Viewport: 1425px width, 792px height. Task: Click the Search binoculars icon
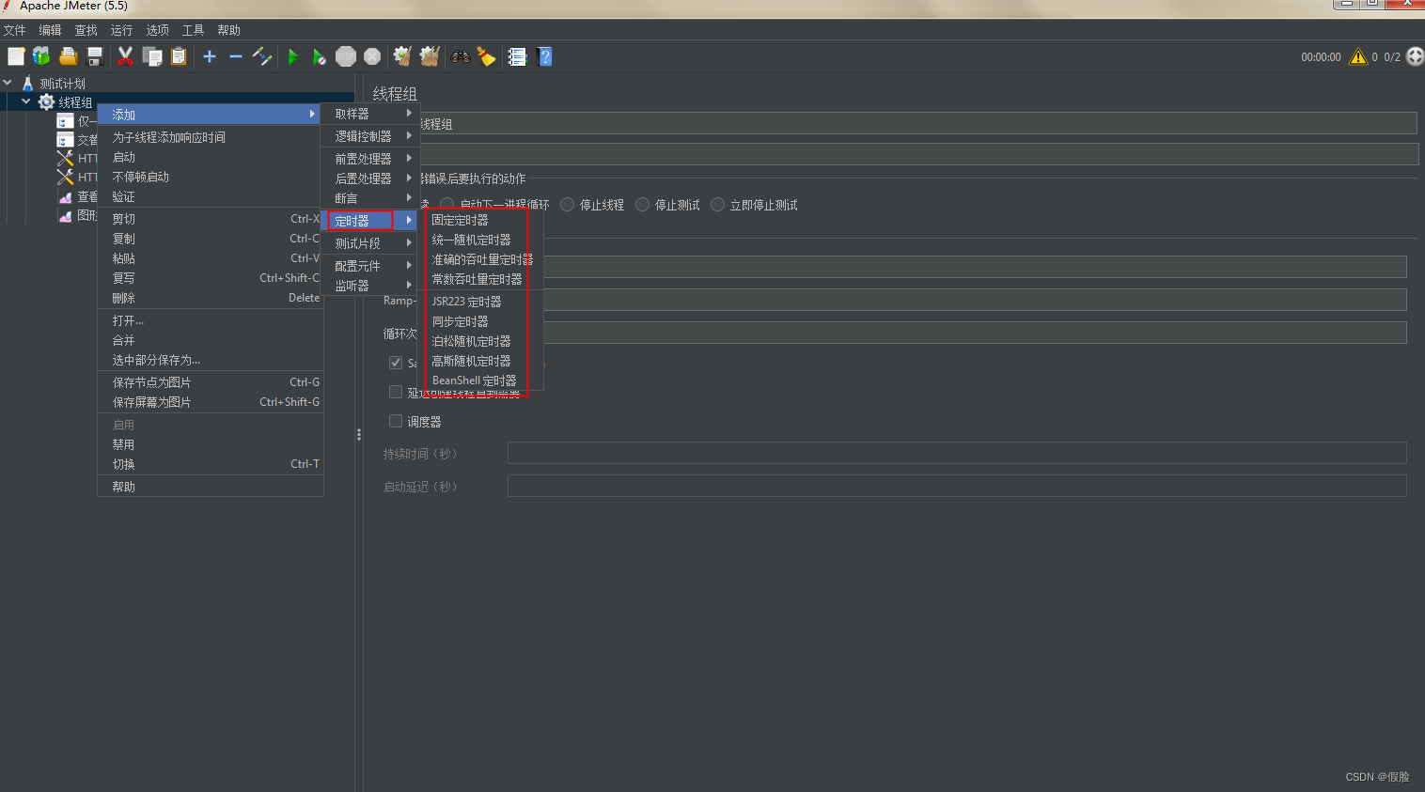pos(461,56)
